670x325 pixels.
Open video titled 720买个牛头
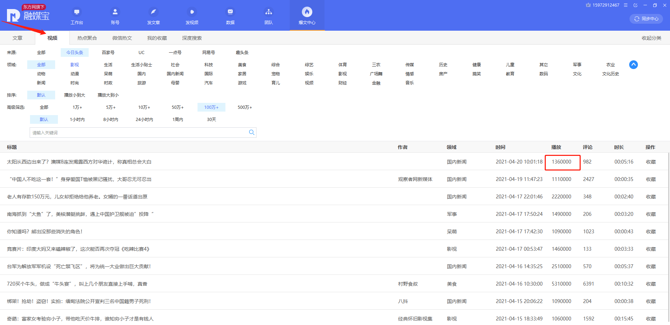(77, 284)
